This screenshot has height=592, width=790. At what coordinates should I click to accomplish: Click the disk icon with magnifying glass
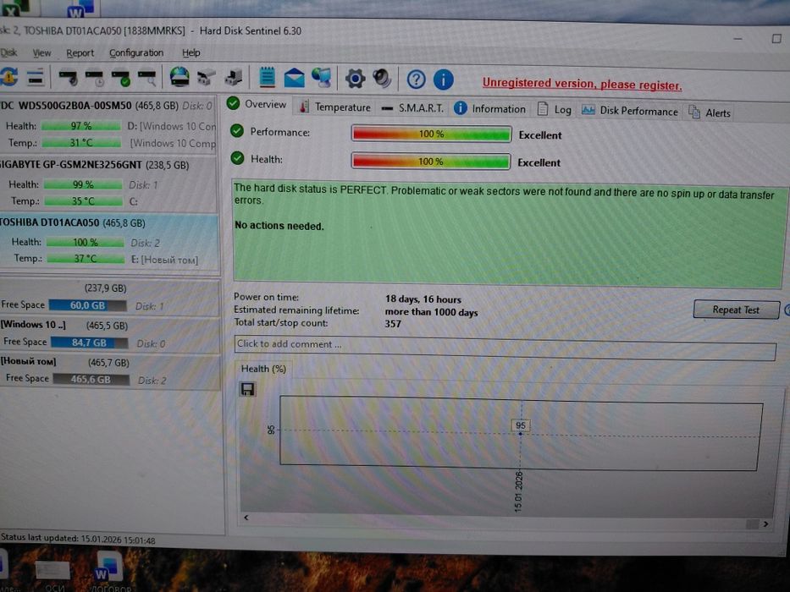pos(147,78)
